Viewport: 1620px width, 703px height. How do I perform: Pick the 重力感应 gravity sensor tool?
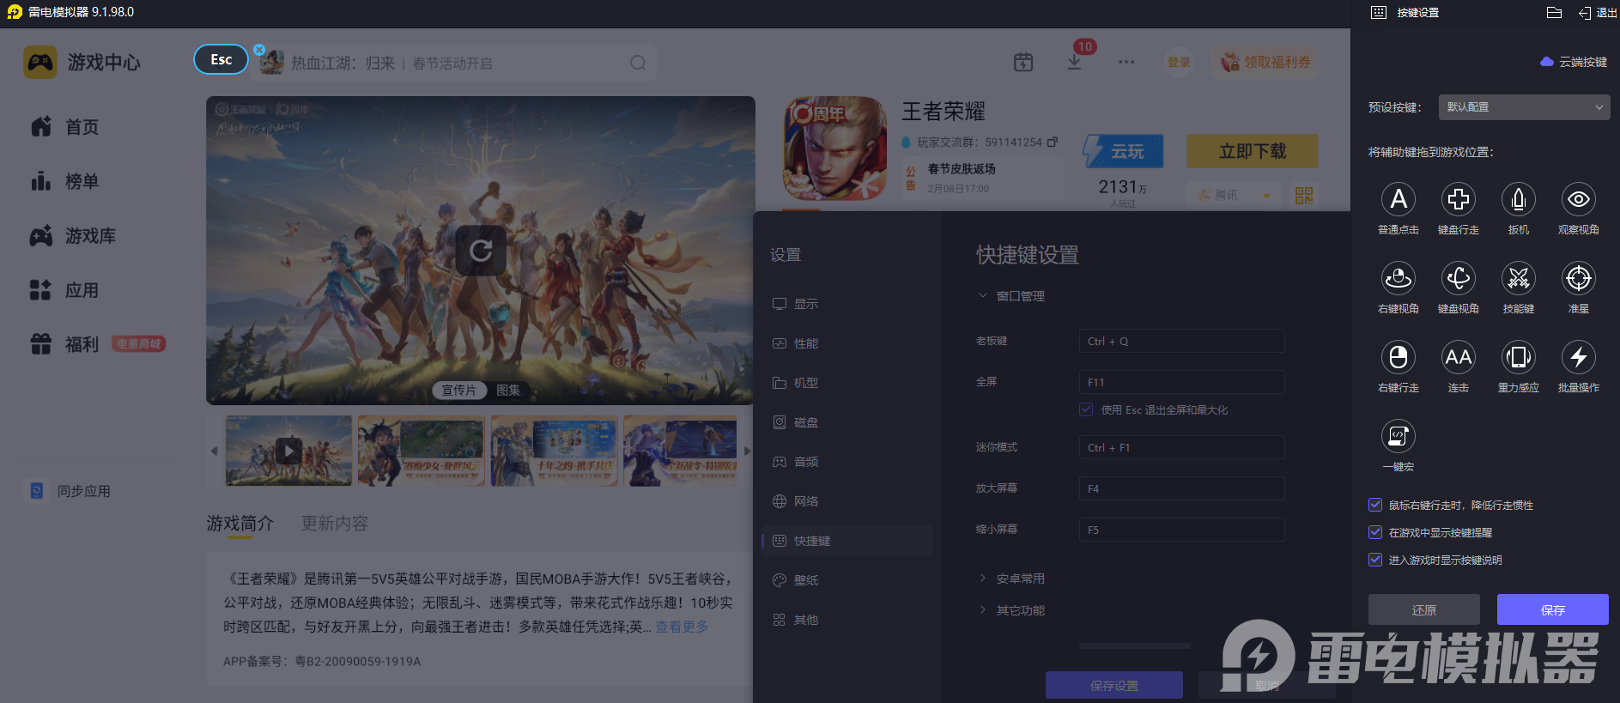pos(1518,357)
